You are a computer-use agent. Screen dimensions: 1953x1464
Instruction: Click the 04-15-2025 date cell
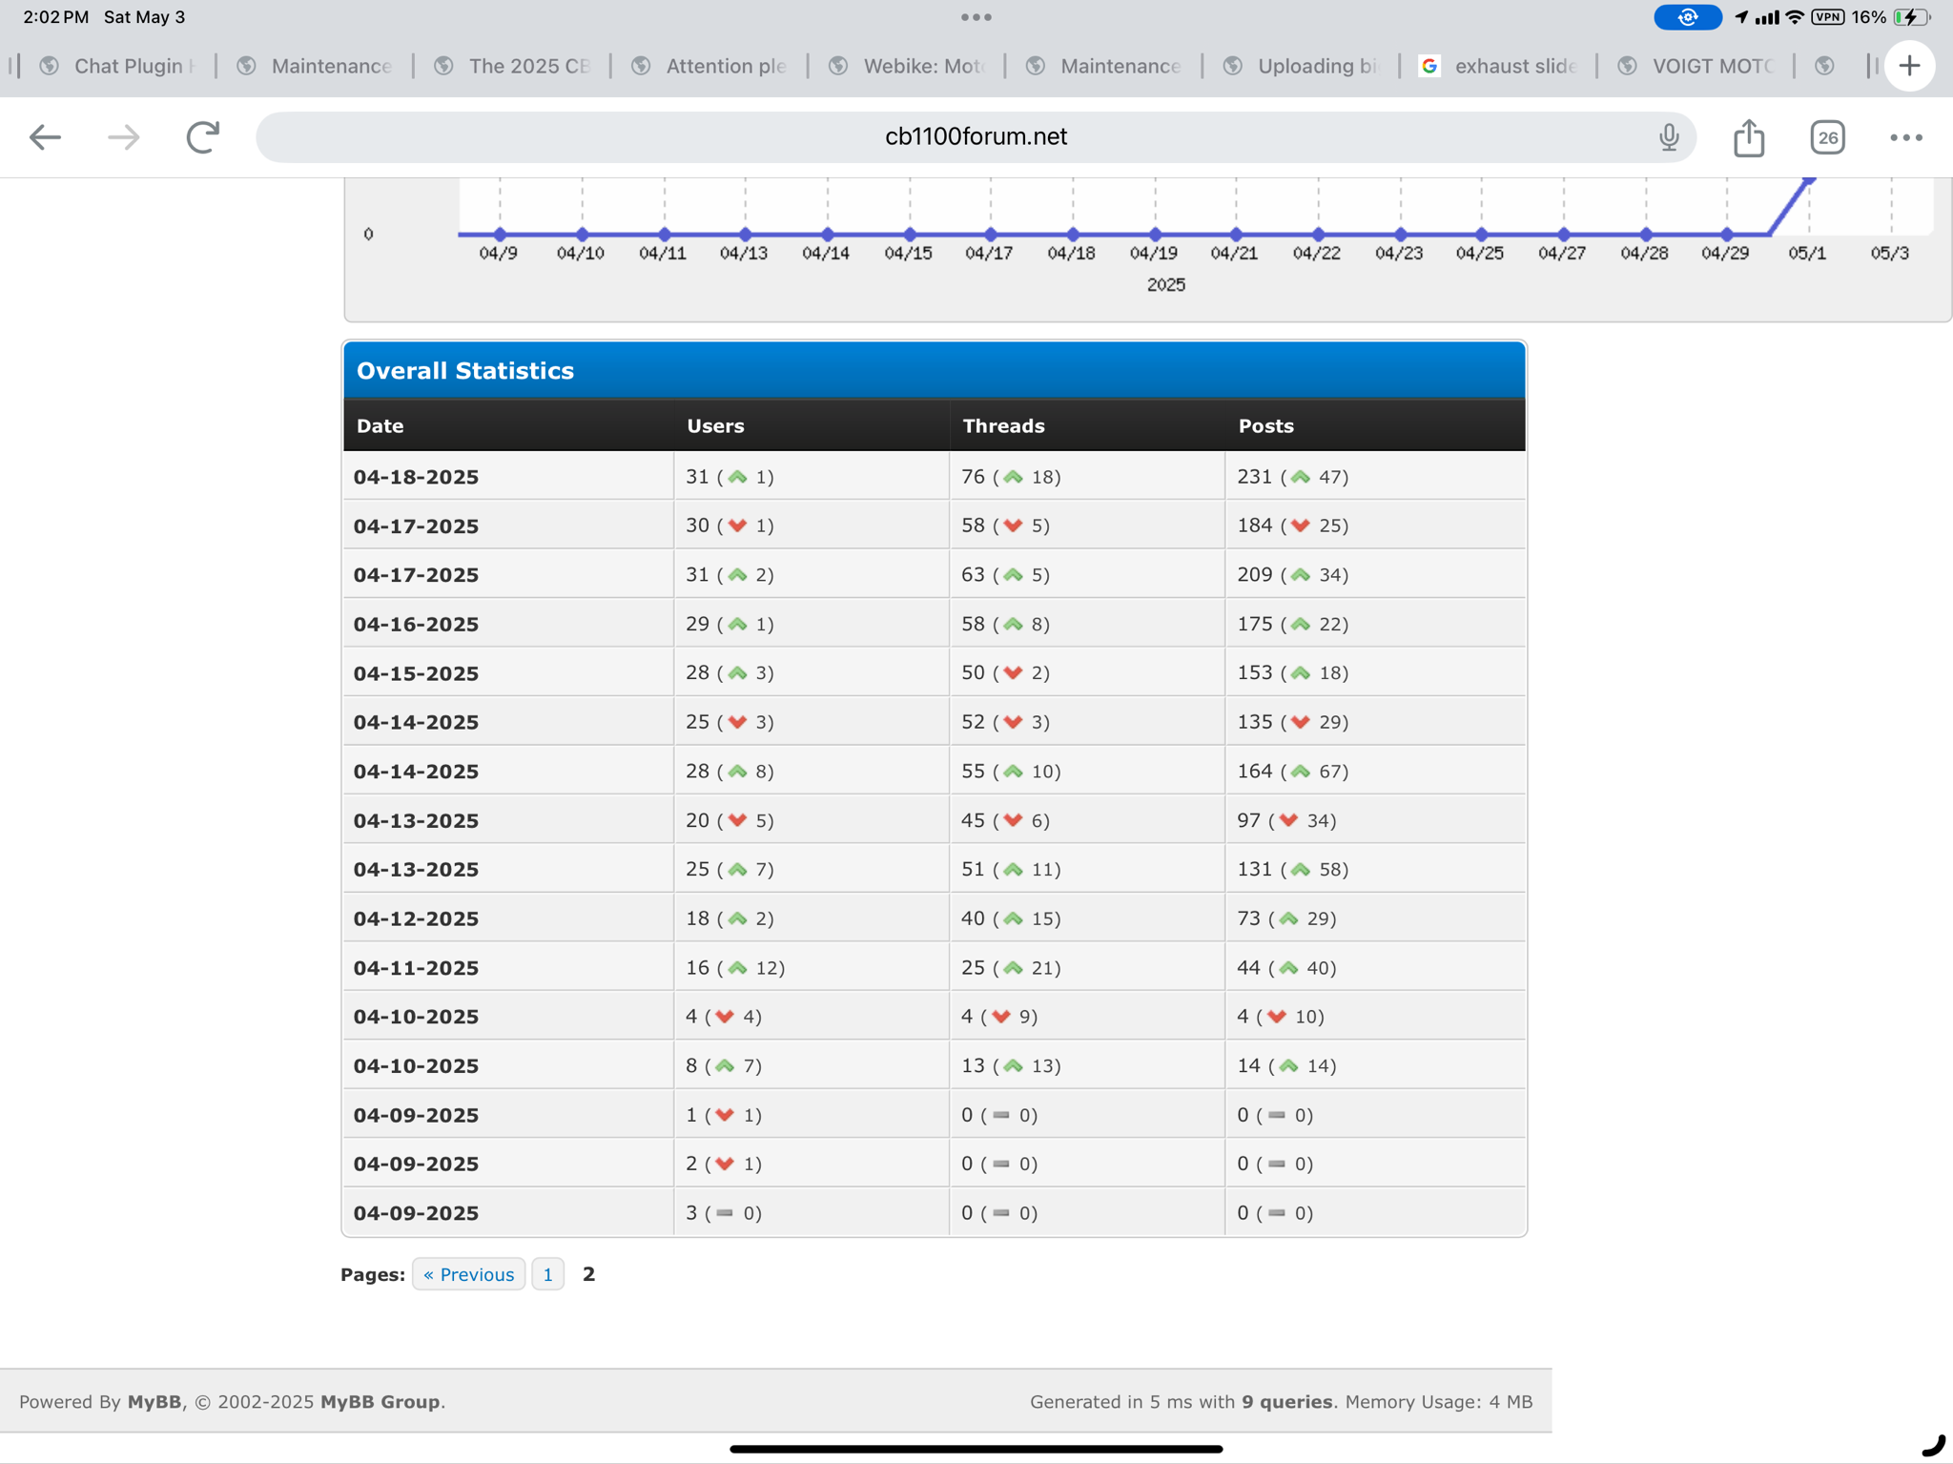pyautogui.click(x=508, y=672)
